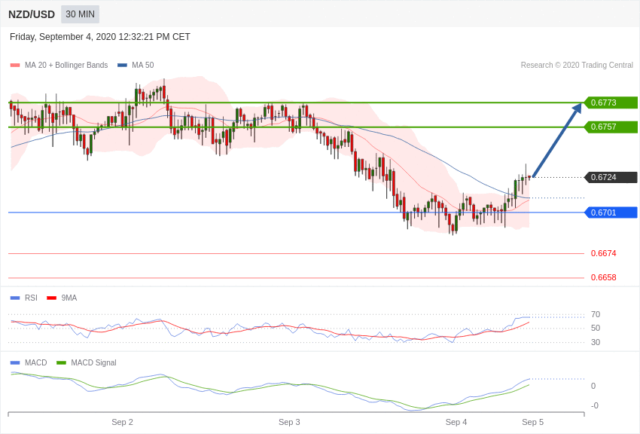Click the Sep 5 date axis label
640x434 pixels.
(x=532, y=422)
